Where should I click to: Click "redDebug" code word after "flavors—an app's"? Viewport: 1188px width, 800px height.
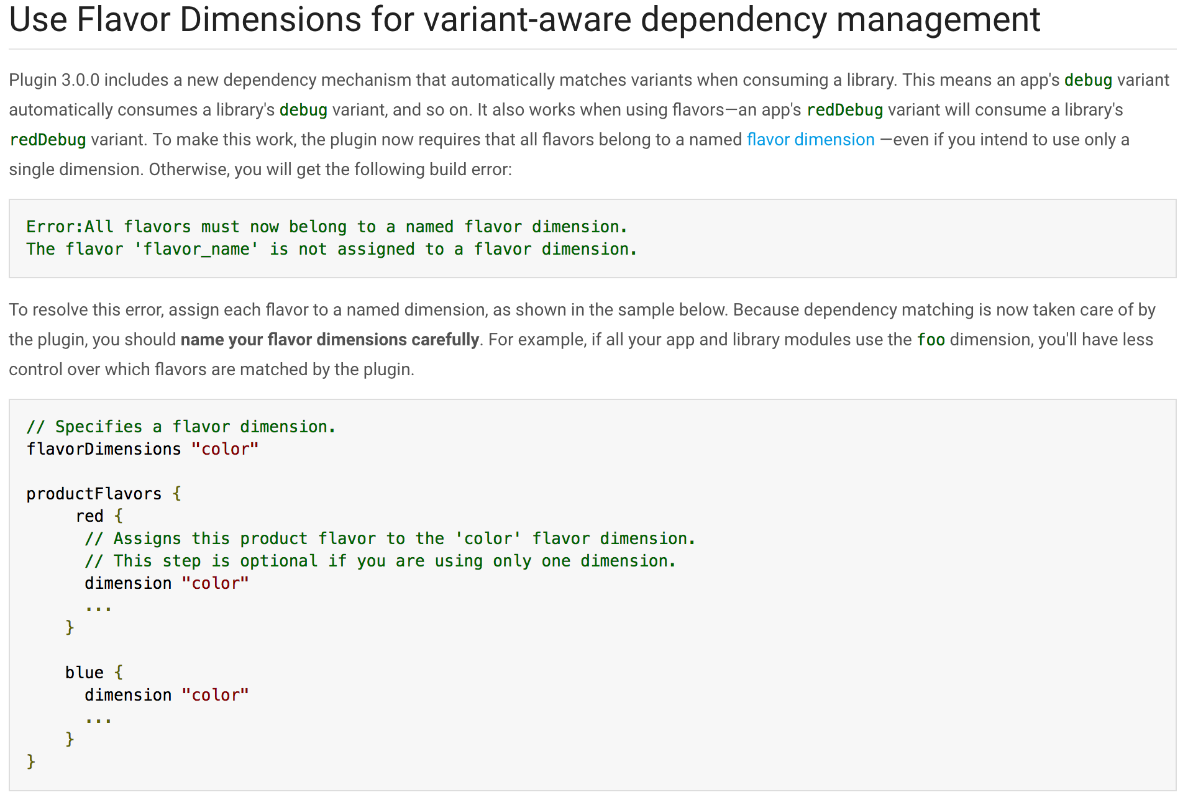844,110
